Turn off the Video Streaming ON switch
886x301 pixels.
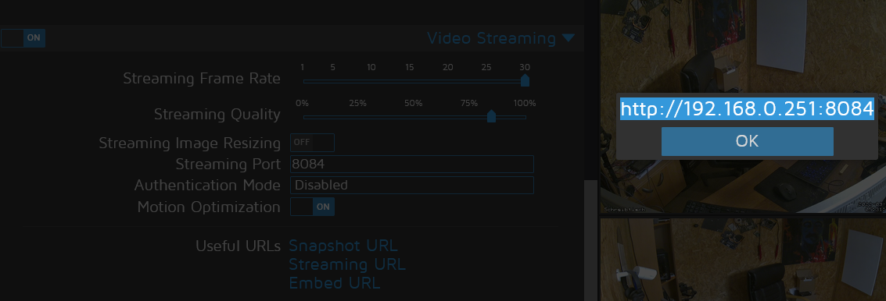tap(23, 37)
